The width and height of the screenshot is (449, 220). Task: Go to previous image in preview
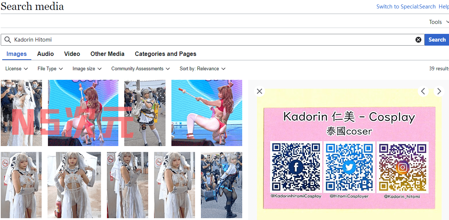pyautogui.click(x=423, y=91)
